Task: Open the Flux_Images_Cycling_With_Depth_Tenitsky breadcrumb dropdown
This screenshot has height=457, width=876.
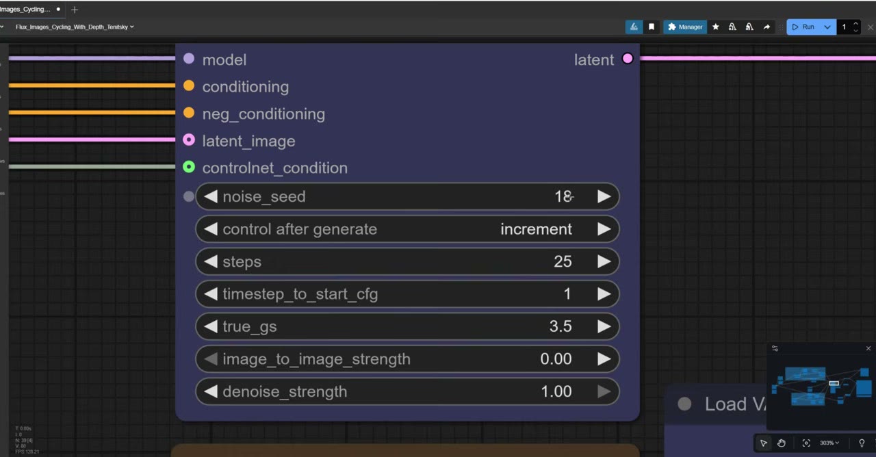Action: [75, 27]
